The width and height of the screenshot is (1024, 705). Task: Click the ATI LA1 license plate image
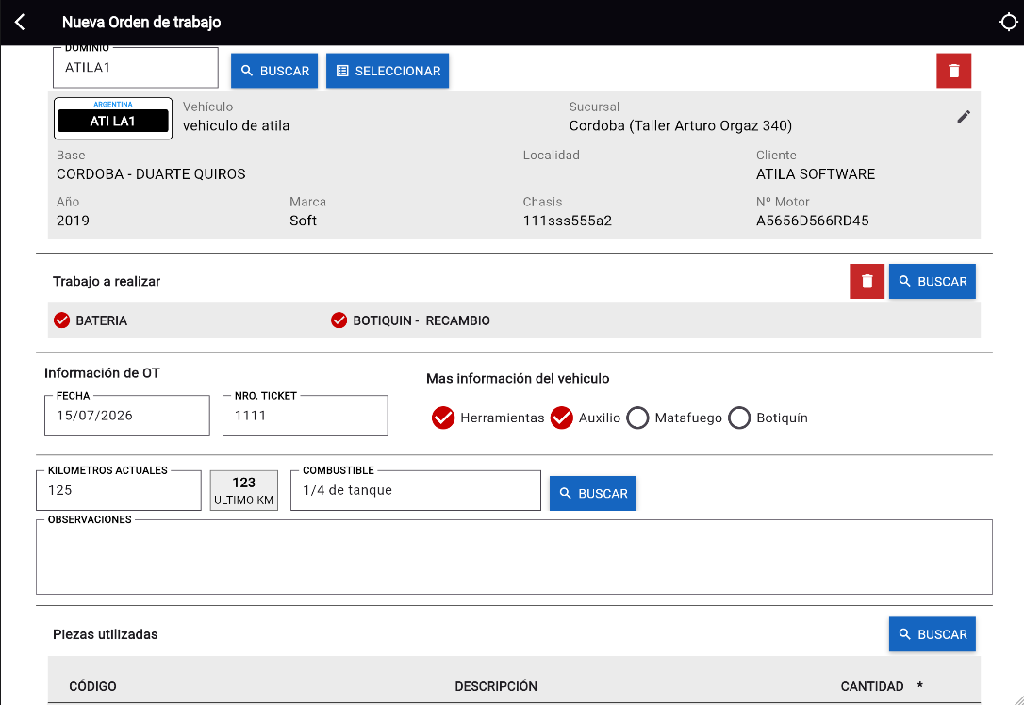(113, 118)
